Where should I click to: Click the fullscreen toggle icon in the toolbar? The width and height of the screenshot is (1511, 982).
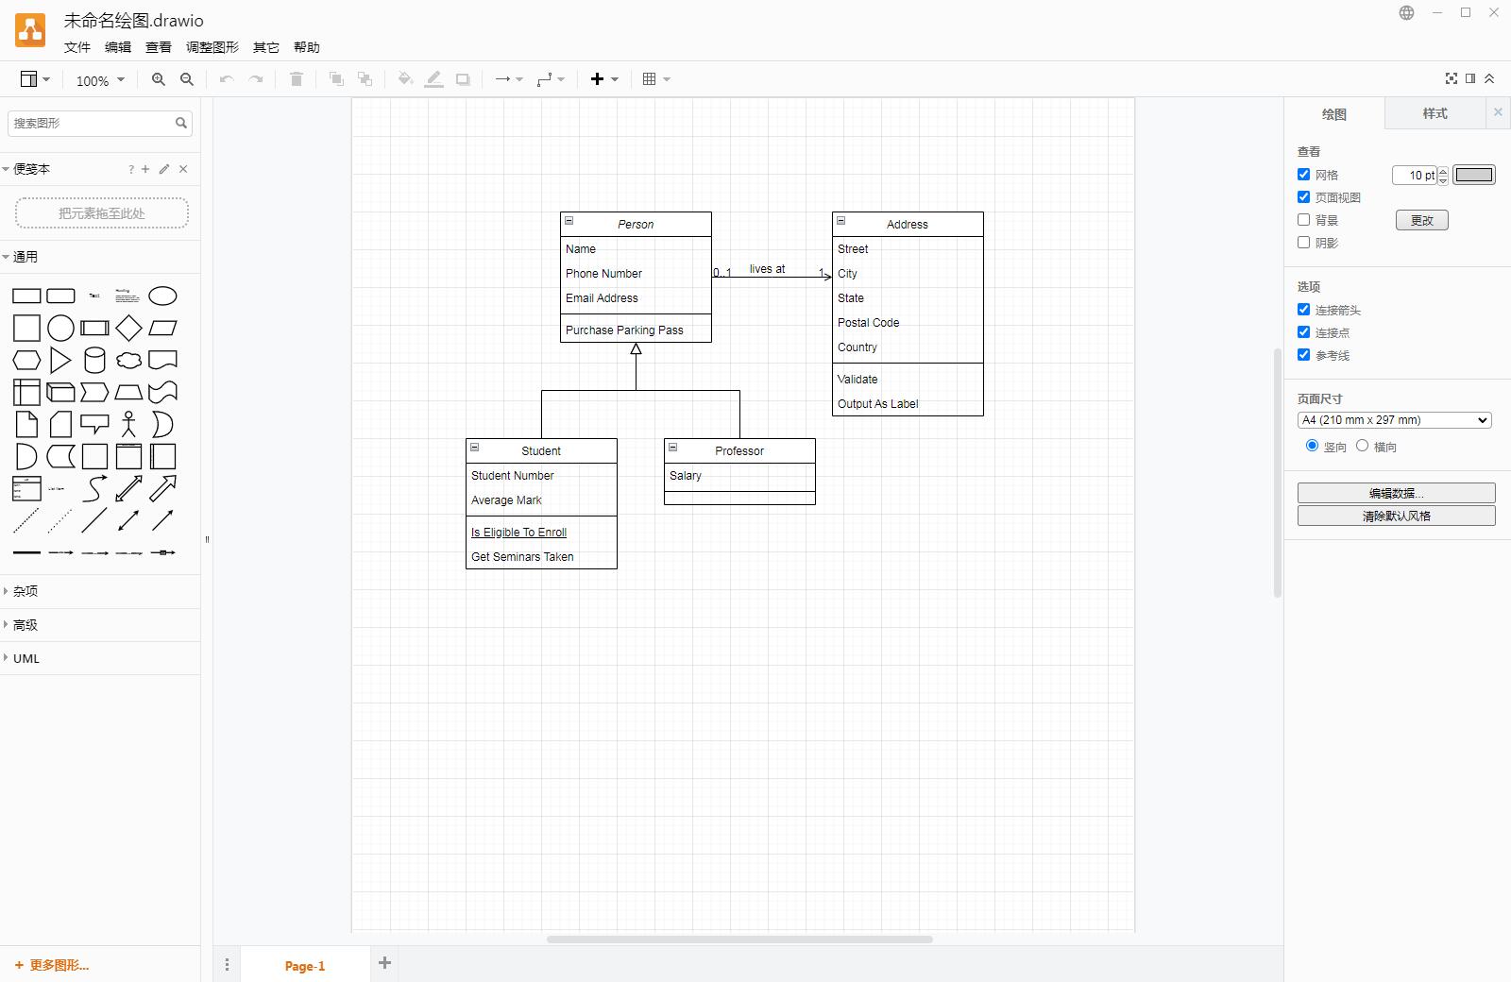click(1451, 78)
